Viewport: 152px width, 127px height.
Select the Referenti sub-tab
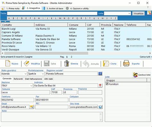point(18,79)
